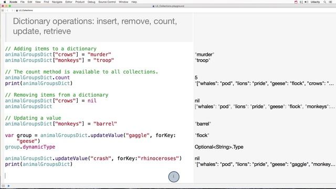Image resolution: width=336 pixels, height=189 pixels.
Task: Open the Navigate menu
Action: point(57,2)
